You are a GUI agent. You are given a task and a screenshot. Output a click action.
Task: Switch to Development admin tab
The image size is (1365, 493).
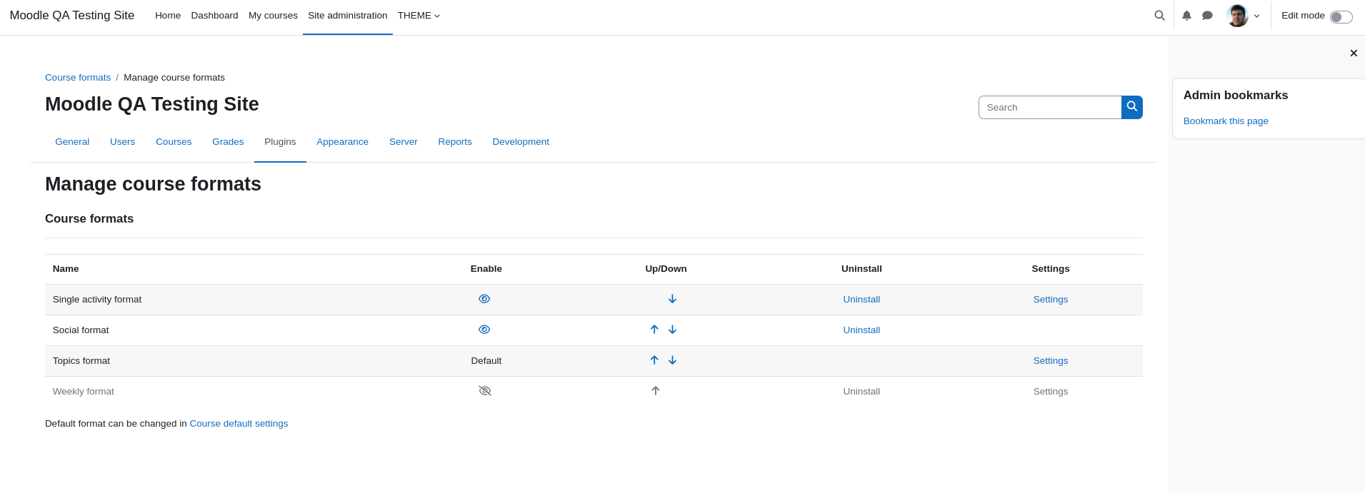coord(521,142)
